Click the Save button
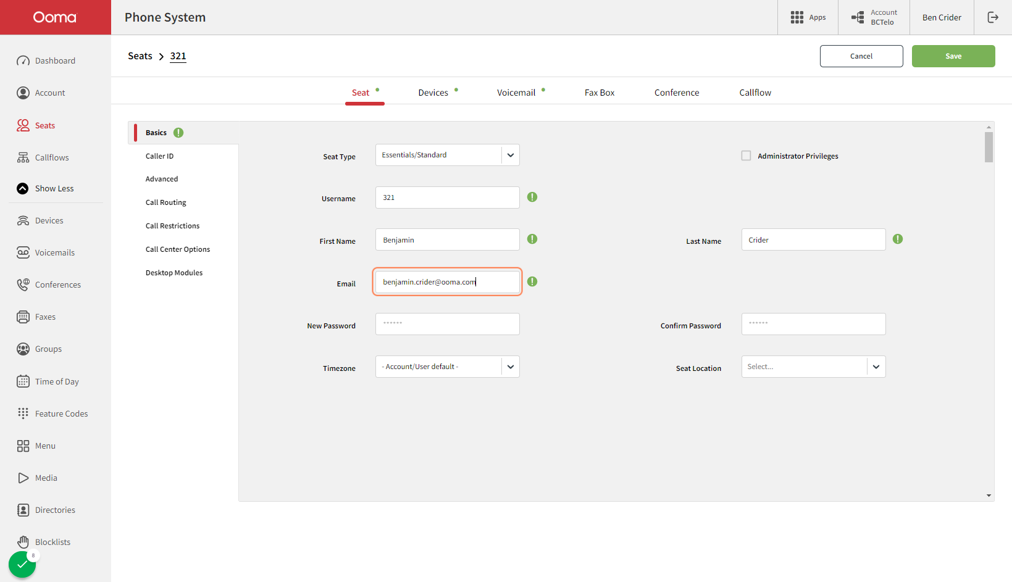 (x=953, y=56)
